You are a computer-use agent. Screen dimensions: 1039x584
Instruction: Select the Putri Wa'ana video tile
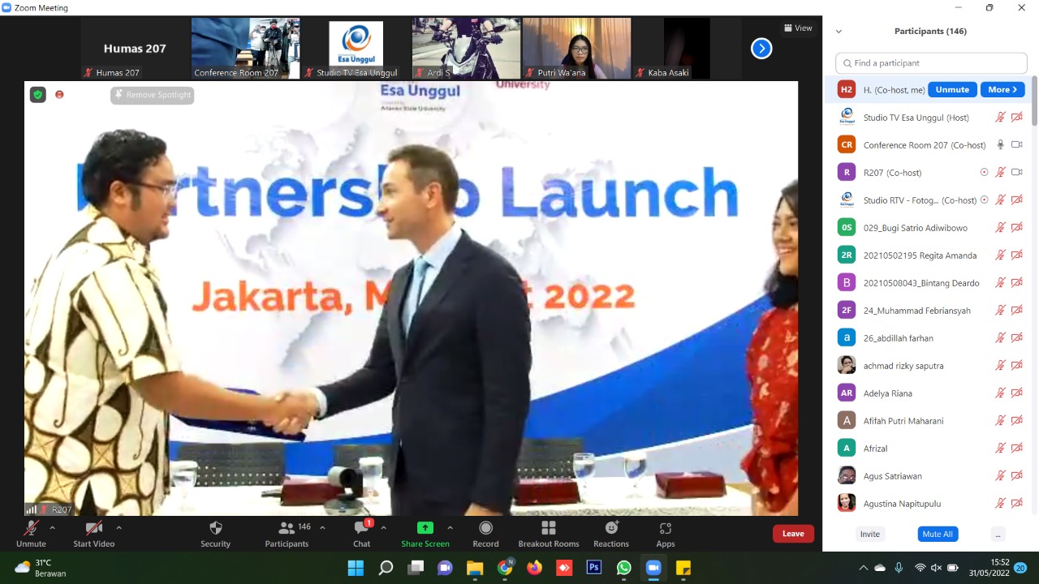(x=576, y=49)
